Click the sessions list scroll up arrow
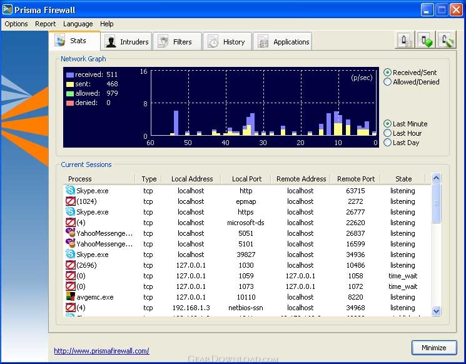The height and width of the screenshot is (364, 466). coord(436,178)
